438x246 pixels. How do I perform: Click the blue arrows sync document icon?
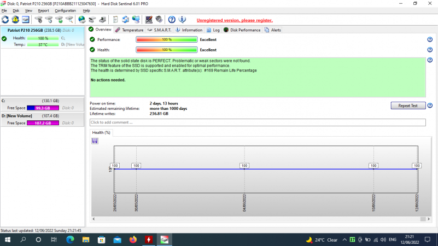click(x=125, y=20)
